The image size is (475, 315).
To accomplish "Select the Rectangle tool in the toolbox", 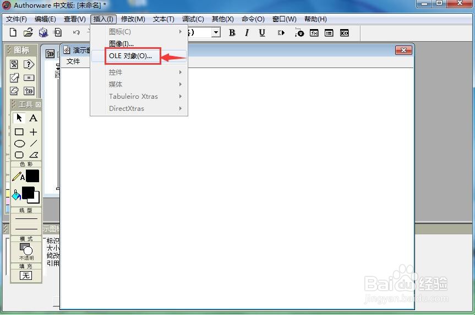I will coord(19,132).
